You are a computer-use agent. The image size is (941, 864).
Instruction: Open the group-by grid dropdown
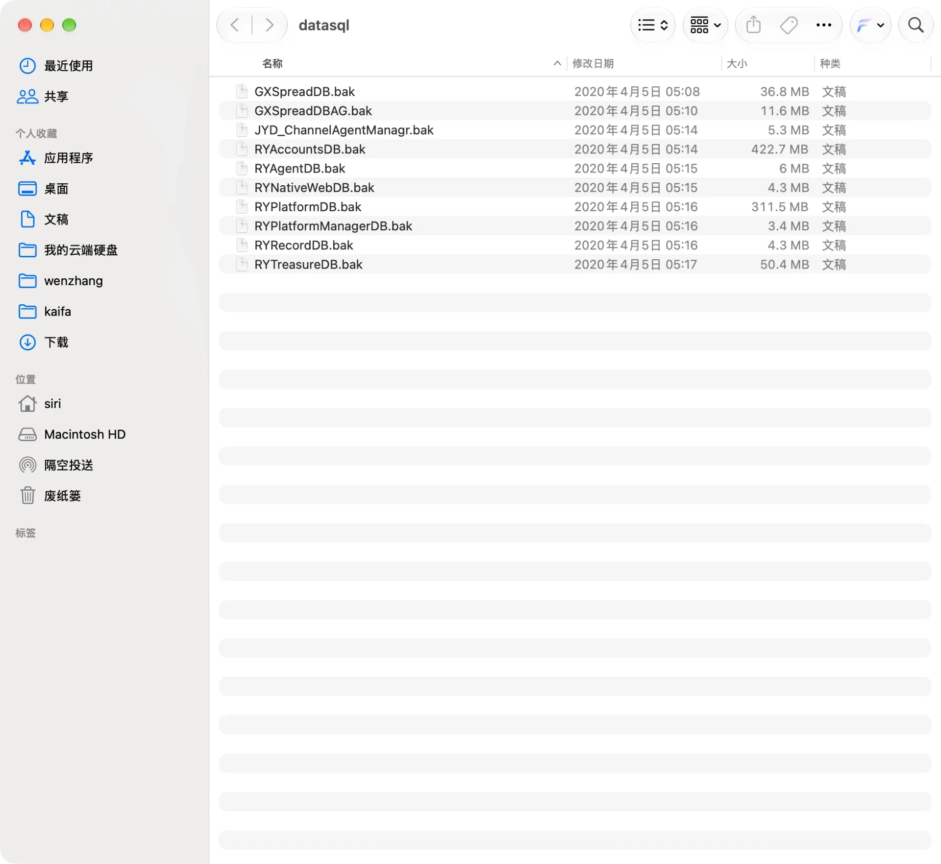coord(705,25)
